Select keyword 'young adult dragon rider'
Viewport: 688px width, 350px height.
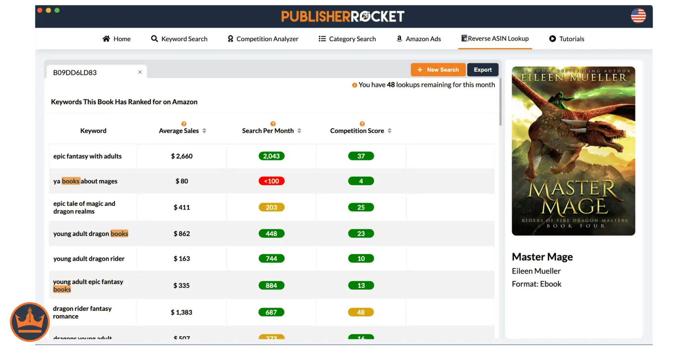[x=89, y=259]
